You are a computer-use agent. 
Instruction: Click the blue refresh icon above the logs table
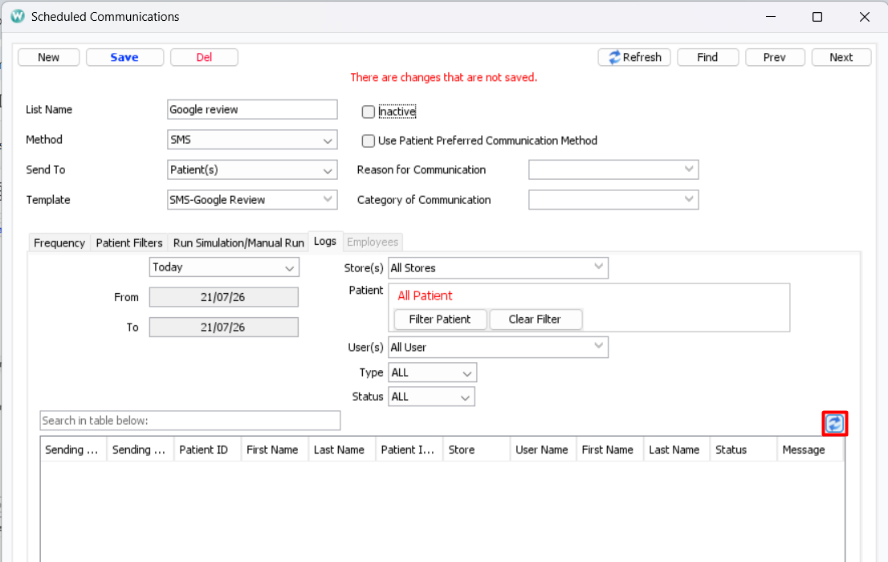coord(834,423)
